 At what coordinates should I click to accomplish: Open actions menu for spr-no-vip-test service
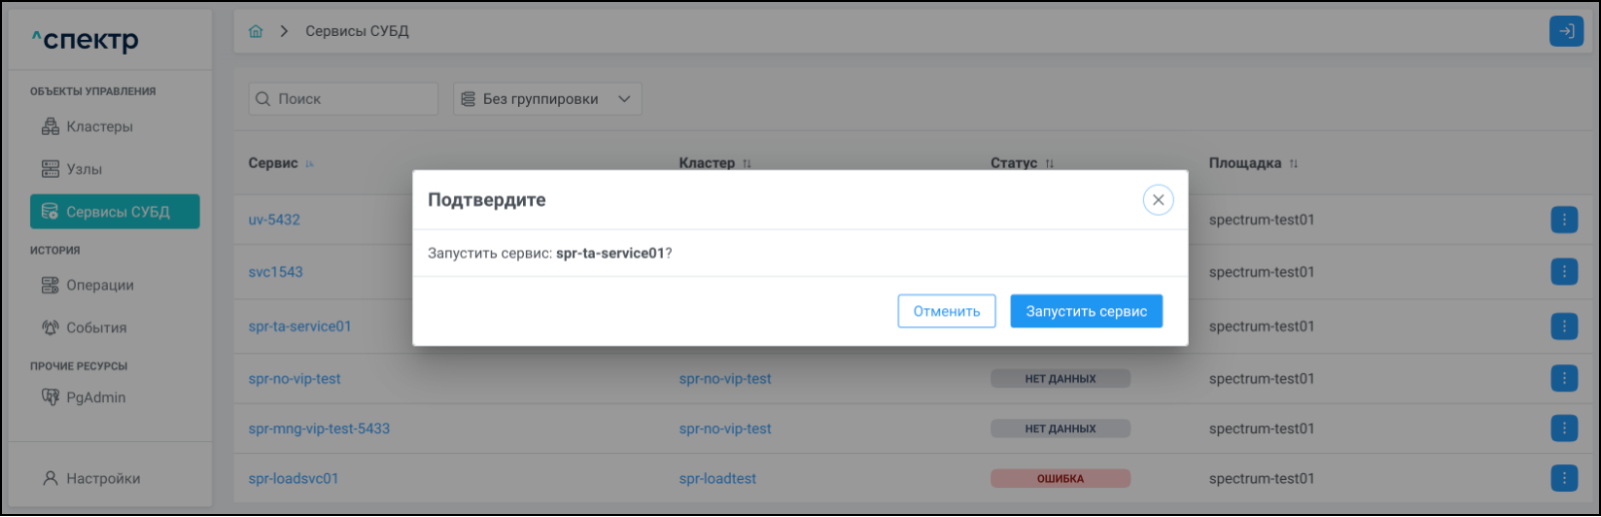pyautogui.click(x=1564, y=378)
